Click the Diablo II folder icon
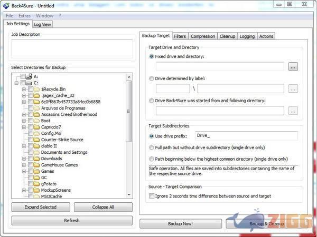Viewport: 317px width, 237px height. [x=36, y=146]
